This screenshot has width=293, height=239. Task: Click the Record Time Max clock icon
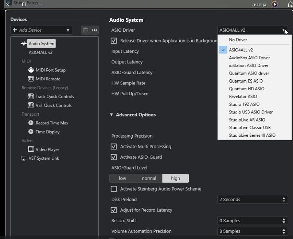tap(31, 123)
